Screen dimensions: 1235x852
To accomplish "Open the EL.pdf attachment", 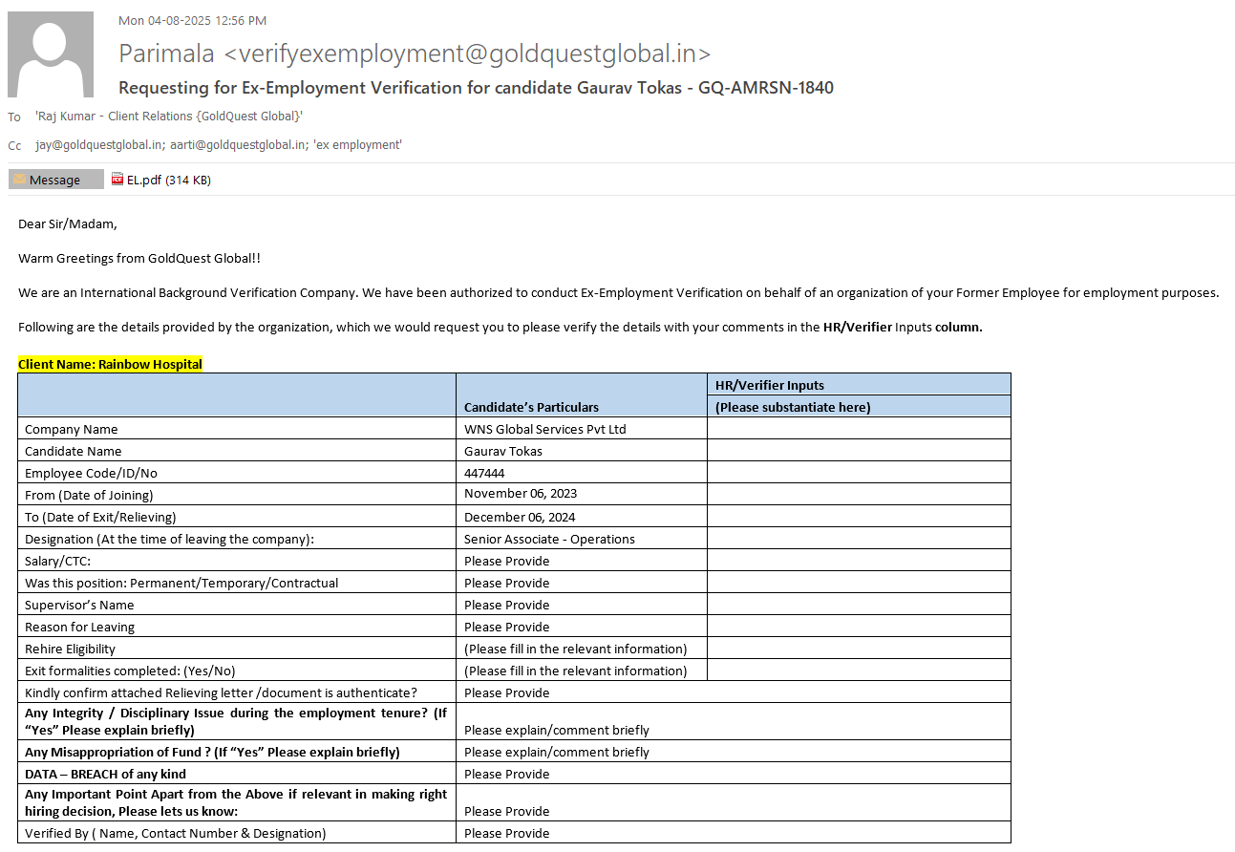I will point(161,180).
